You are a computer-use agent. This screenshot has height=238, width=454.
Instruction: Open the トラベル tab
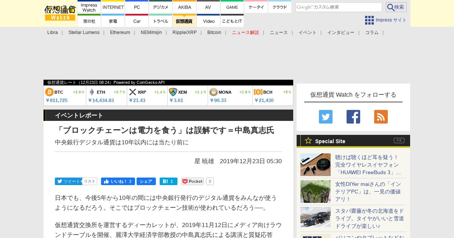[161, 21]
